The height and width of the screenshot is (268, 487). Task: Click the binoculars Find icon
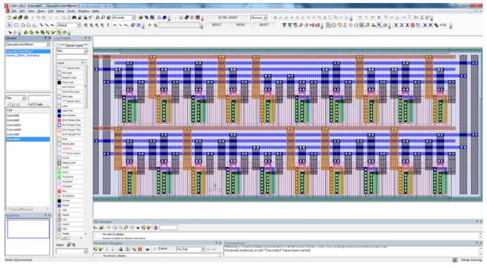[x=74, y=18]
